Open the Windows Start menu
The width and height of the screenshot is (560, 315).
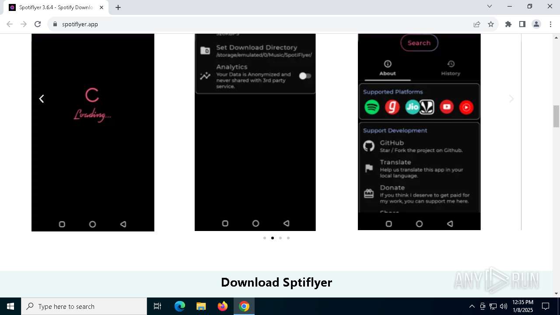10,306
